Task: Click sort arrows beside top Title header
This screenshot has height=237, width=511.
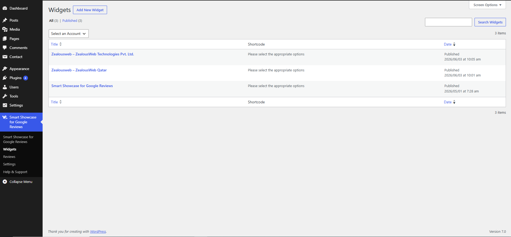Action: click(x=60, y=44)
